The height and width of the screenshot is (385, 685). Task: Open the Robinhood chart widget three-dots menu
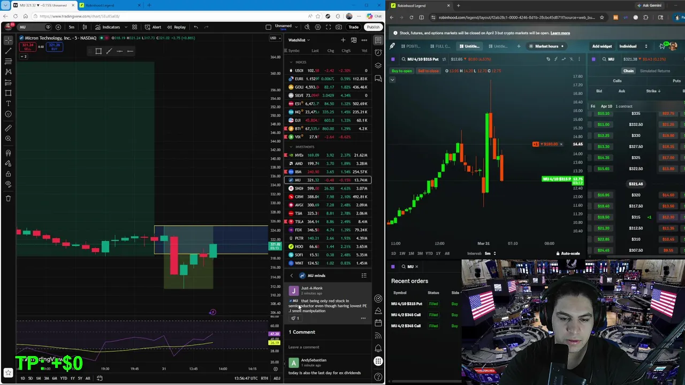point(579,59)
